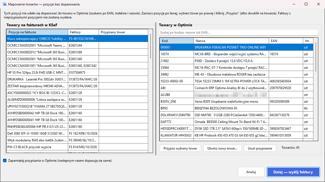The width and height of the screenshot is (325, 182).
Task: Select the HP S5 Pro 524pu row
Action: [77, 73]
